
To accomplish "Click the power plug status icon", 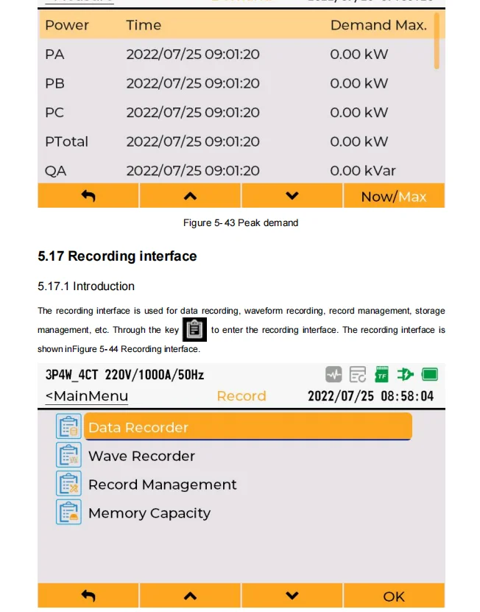I will coord(405,375).
